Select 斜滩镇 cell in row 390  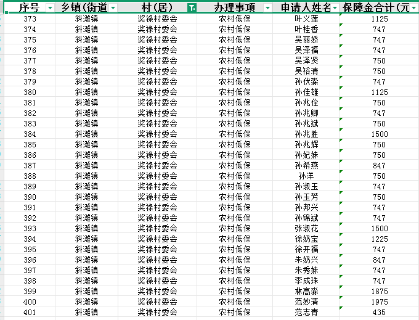[87, 197]
